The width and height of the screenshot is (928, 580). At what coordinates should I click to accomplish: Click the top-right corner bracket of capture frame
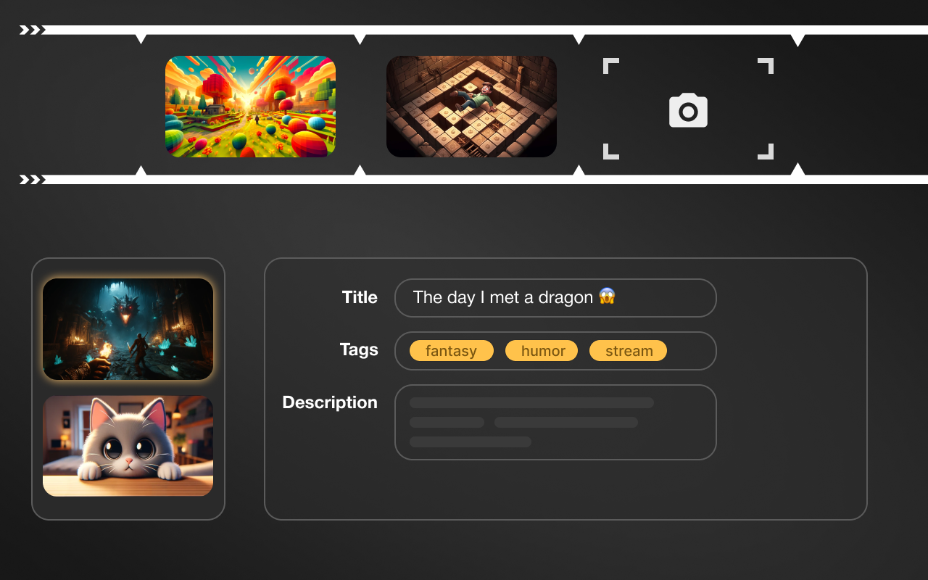(766, 66)
